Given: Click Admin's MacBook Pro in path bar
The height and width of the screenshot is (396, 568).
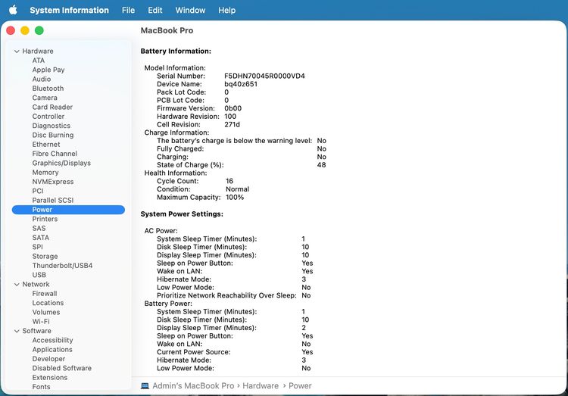Looking at the screenshot, I should [194, 385].
